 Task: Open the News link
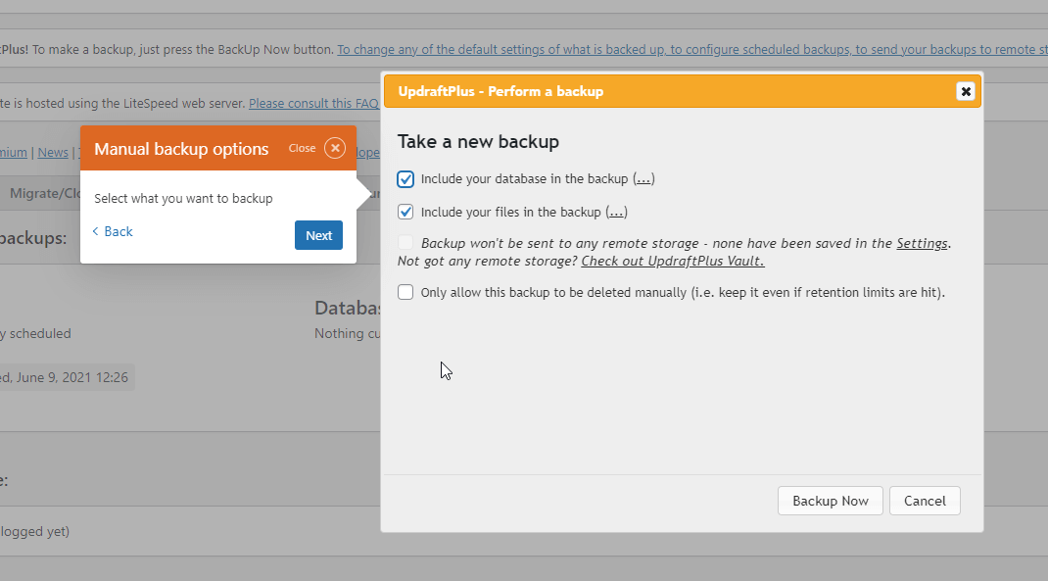(x=53, y=153)
